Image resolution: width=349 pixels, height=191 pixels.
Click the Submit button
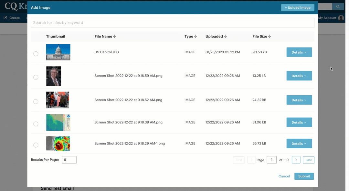pos(304,176)
